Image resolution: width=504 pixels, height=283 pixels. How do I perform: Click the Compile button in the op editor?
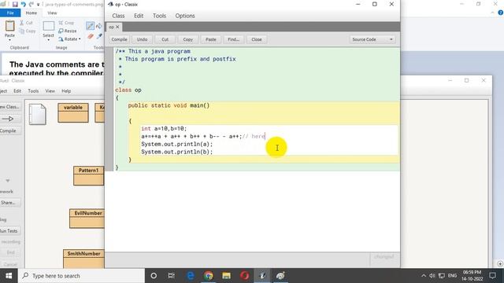point(119,39)
